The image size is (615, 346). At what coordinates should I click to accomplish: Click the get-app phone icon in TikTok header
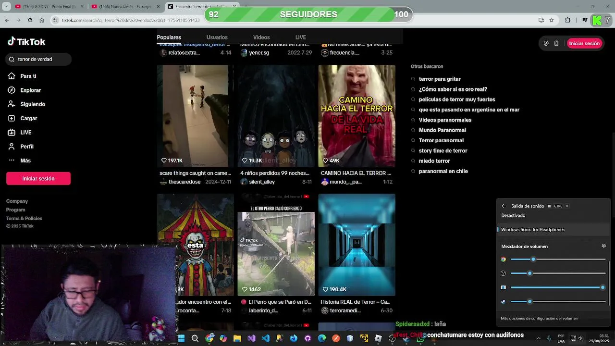556,43
